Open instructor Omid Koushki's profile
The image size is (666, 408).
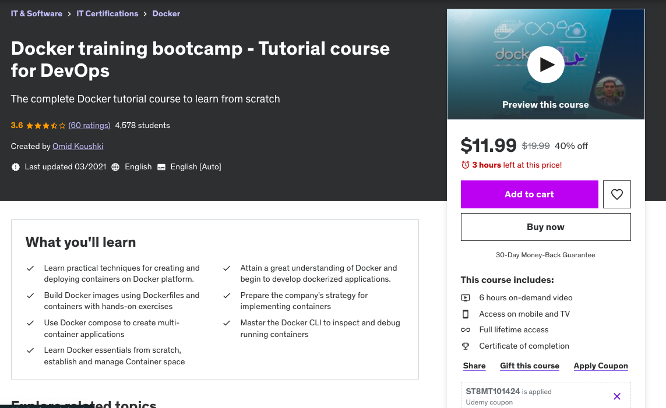click(77, 146)
